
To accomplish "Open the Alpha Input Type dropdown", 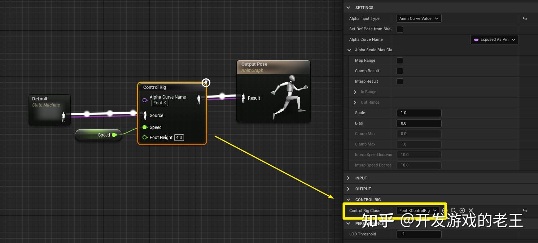I will pyautogui.click(x=419, y=18).
